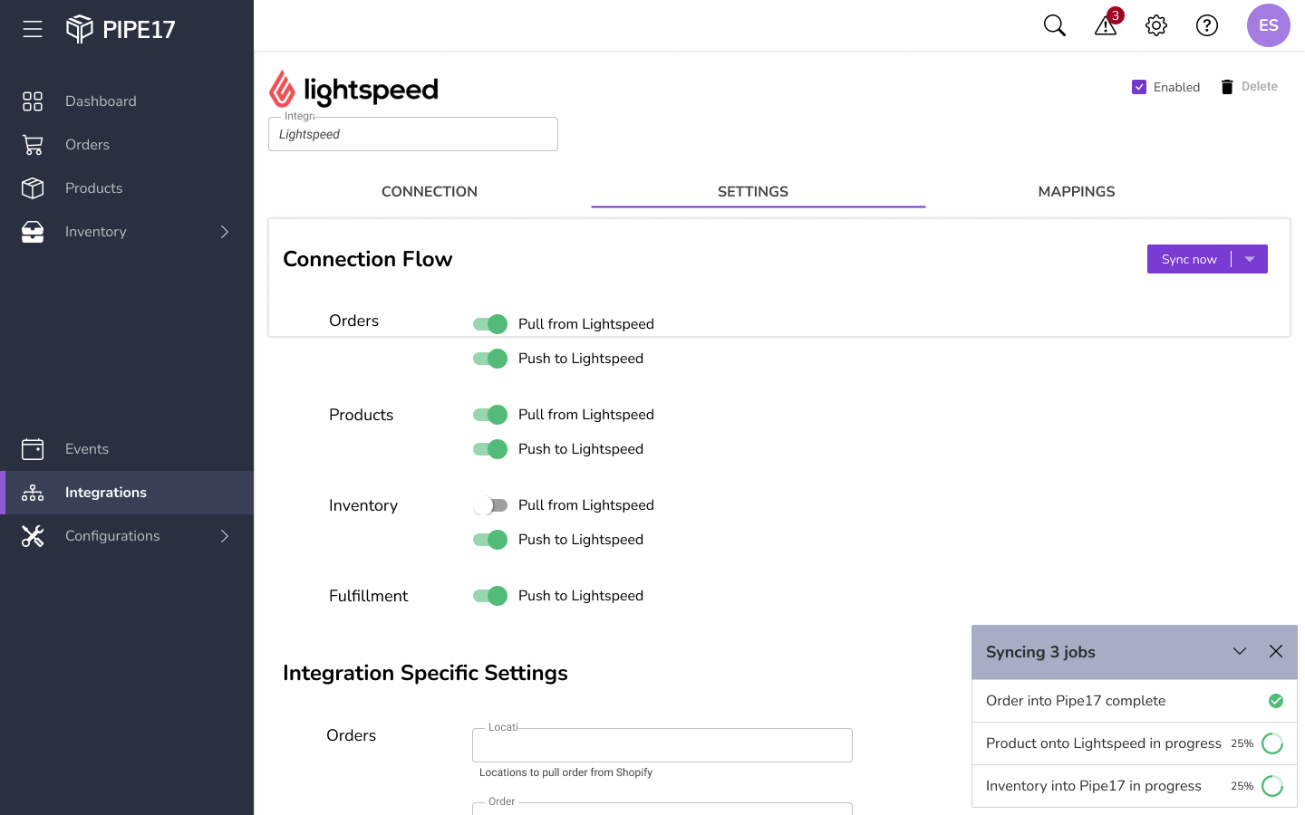Screen dimensions: 1305x815
Task: Expand the Inventory sidebar submenu chevron
Action: point(225,232)
